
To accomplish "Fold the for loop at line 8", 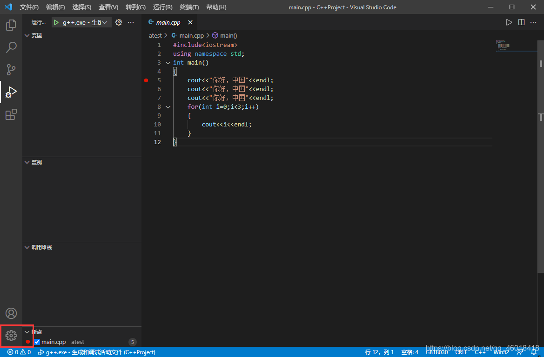I will pyautogui.click(x=168, y=107).
